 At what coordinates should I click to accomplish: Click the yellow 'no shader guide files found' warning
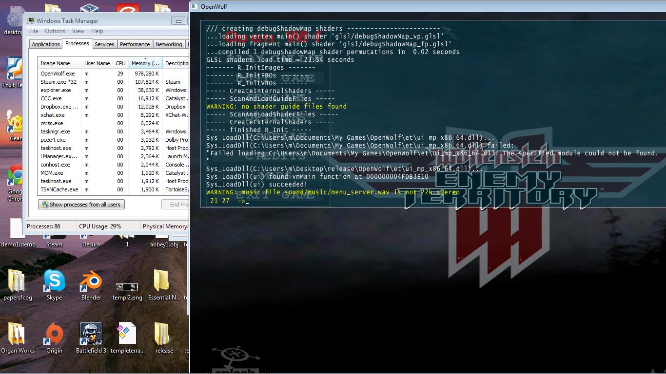coord(276,106)
